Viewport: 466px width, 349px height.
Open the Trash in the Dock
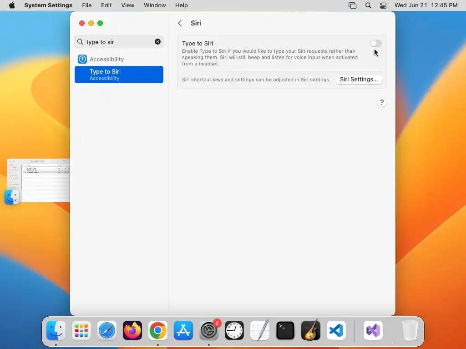(x=410, y=330)
